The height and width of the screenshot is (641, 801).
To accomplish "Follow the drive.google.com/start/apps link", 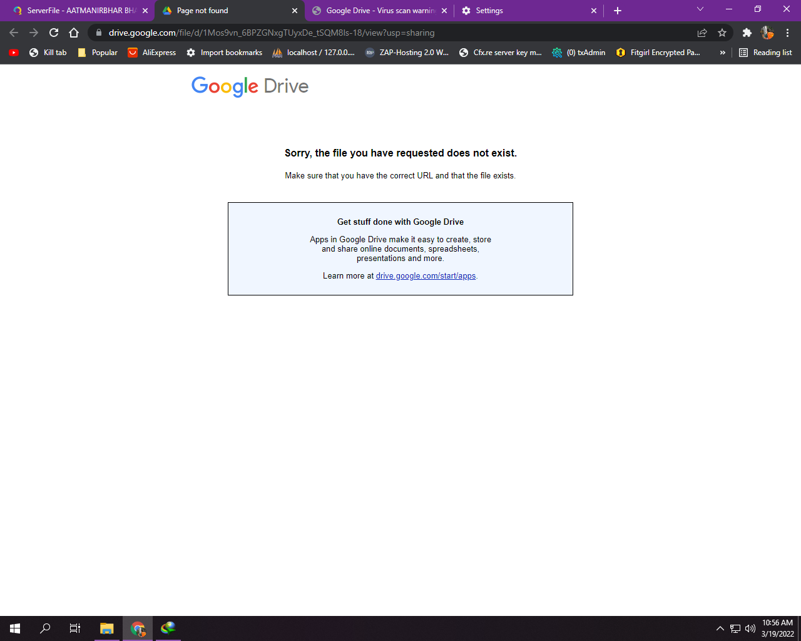I will (x=426, y=276).
